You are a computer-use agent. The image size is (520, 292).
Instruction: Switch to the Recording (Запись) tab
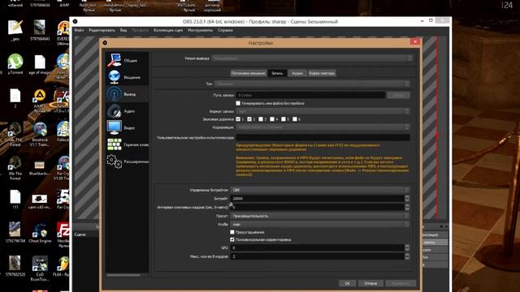pyautogui.click(x=277, y=73)
